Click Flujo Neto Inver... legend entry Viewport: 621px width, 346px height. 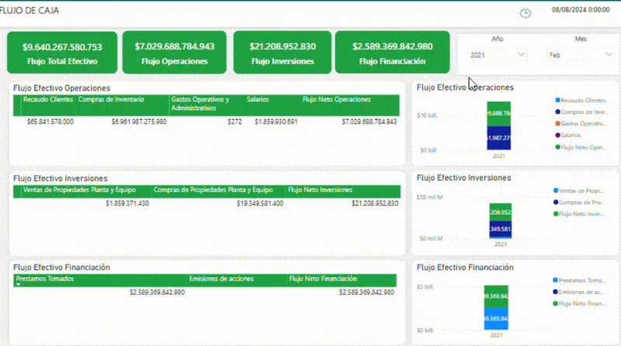[x=578, y=214]
